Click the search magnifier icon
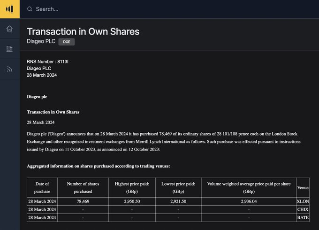Viewport: 319px width, 230px height. click(30, 9)
